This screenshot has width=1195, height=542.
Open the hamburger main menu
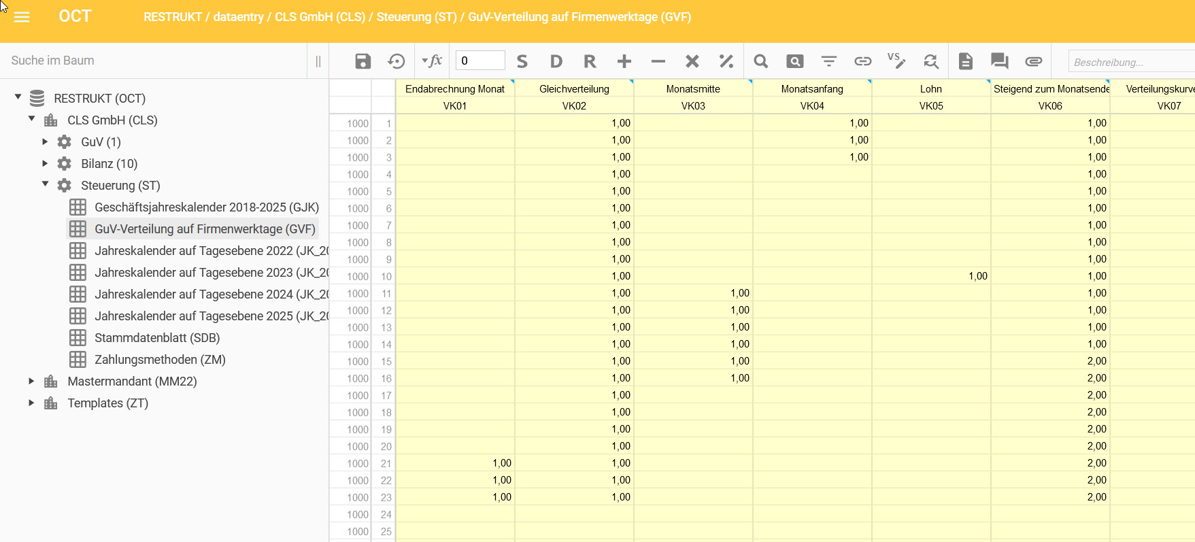click(22, 17)
